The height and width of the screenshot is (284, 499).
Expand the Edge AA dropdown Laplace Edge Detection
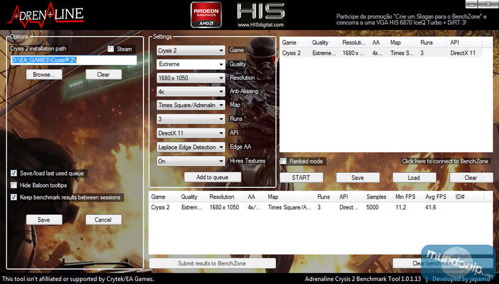191,147
